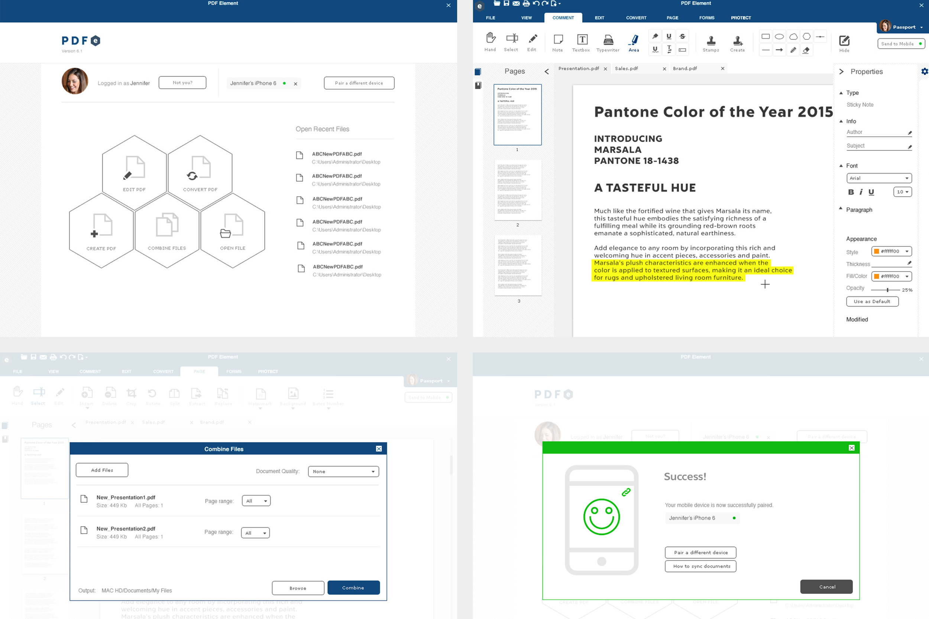This screenshot has height=619, width=929.
Task: Open page range dropdown for New_Presentation1.pdf
Action: click(x=256, y=501)
